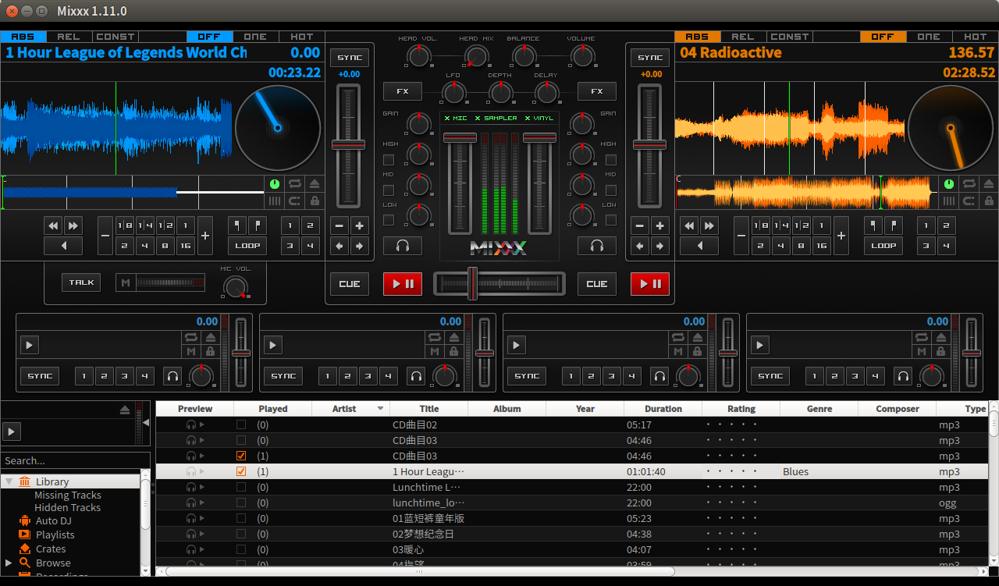Screen dimensions: 999x586
Task: Toggle keylock padlock on the right deck
Action: [x=989, y=201]
